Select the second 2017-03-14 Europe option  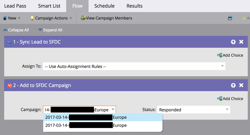[x=103, y=125]
